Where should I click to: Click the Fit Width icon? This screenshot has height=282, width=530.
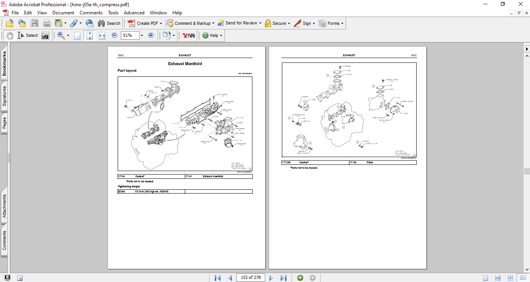point(102,36)
